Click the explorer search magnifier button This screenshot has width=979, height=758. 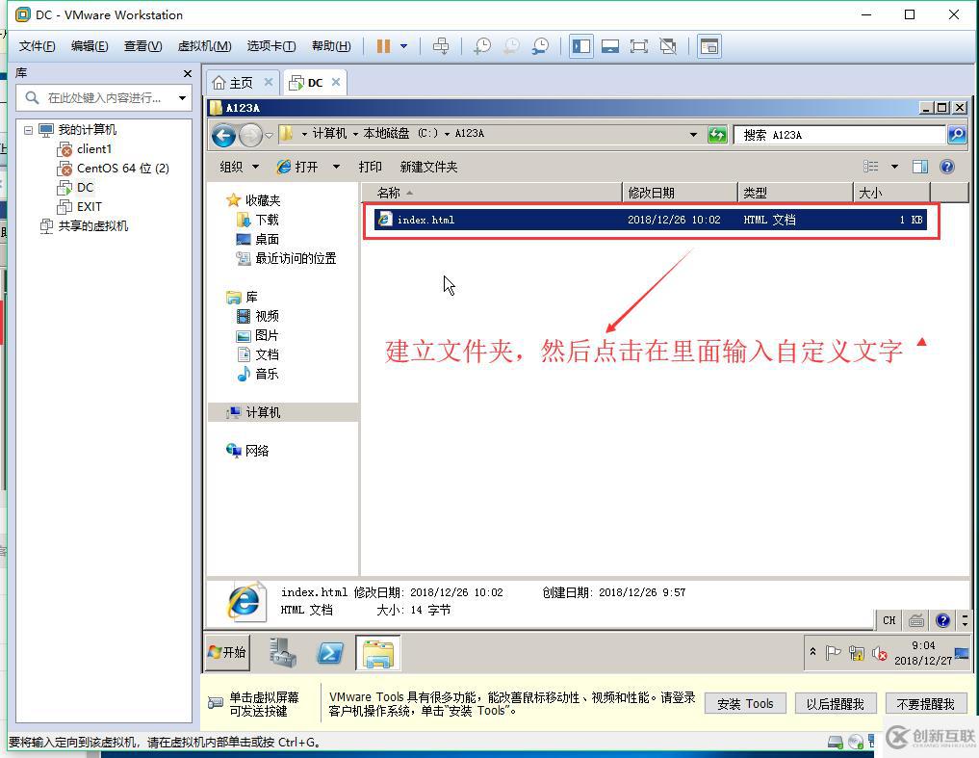point(957,134)
